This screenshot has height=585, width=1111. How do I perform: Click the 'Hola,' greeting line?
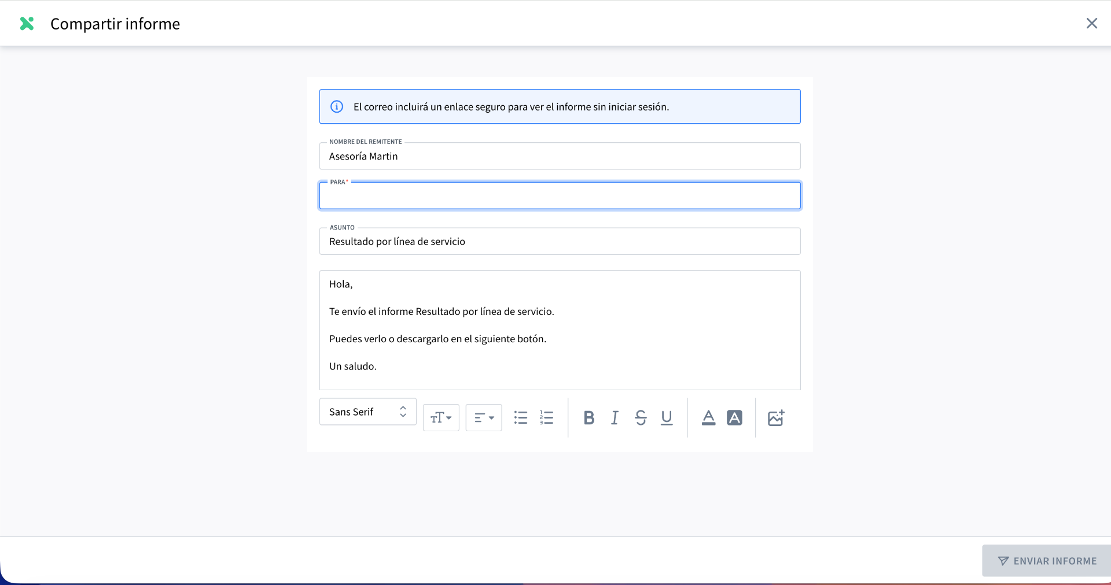tap(341, 284)
